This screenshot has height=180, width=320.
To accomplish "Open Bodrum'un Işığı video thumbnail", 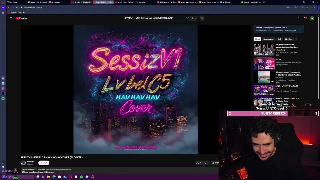I will point(264,77).
